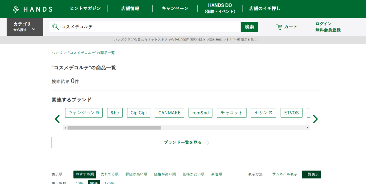The height and width of the screenshot is (184, 366).
Task: Click the 検索 search button
Action: tap(249, 27)
